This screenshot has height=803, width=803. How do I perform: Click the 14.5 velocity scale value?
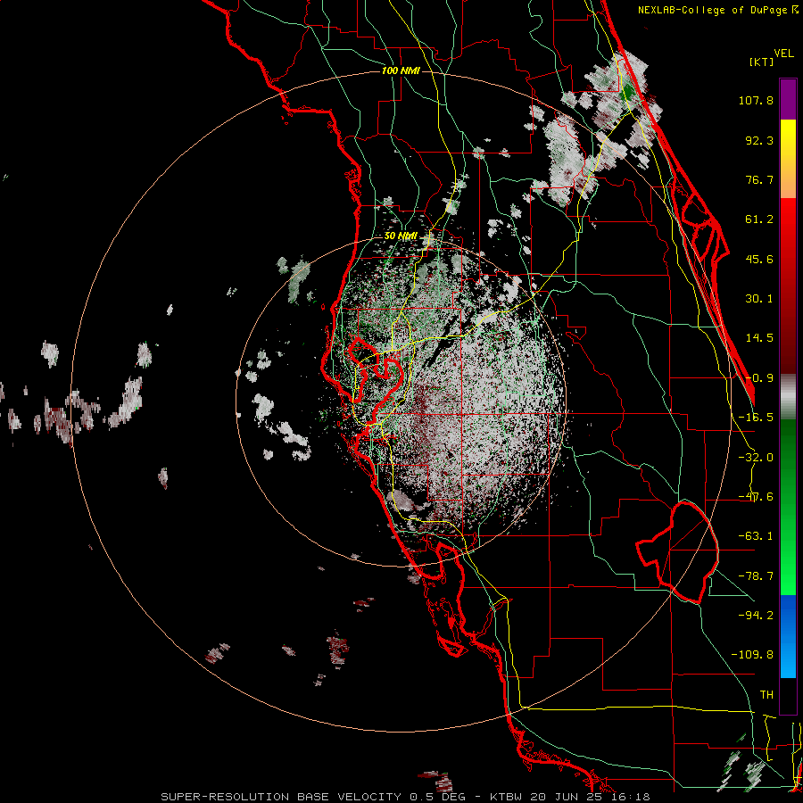[759, 338]
